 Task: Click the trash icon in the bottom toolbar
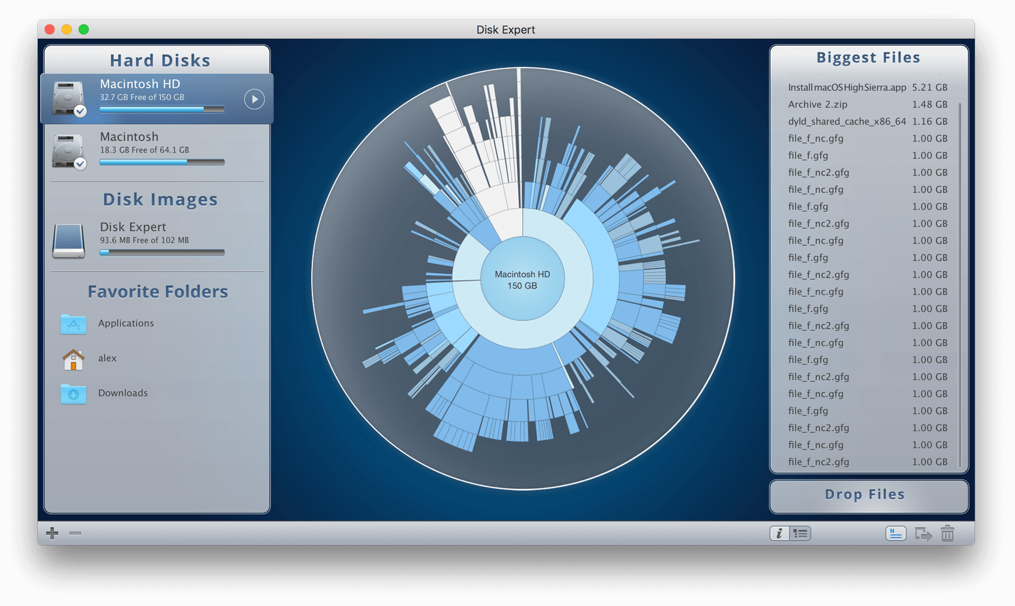948,533
